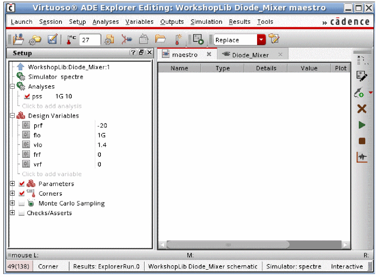Screen dimensions: 380x277
Task: Click the pencil notes icon after Replace dropdown
Action: (x=274, y=39)
